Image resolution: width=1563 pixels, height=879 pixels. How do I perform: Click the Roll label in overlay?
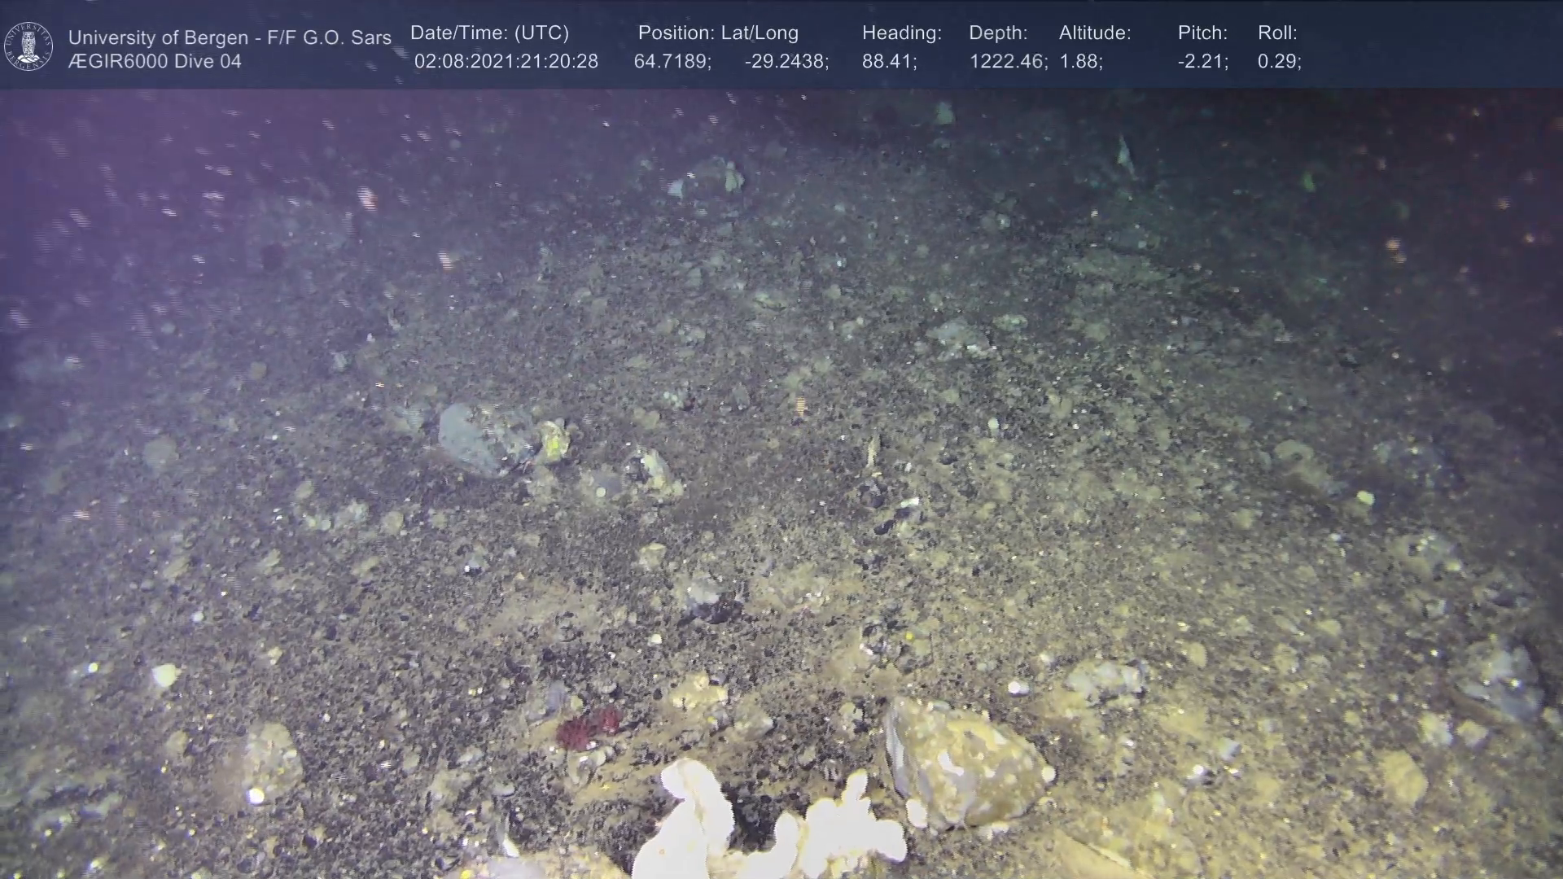1277,33
